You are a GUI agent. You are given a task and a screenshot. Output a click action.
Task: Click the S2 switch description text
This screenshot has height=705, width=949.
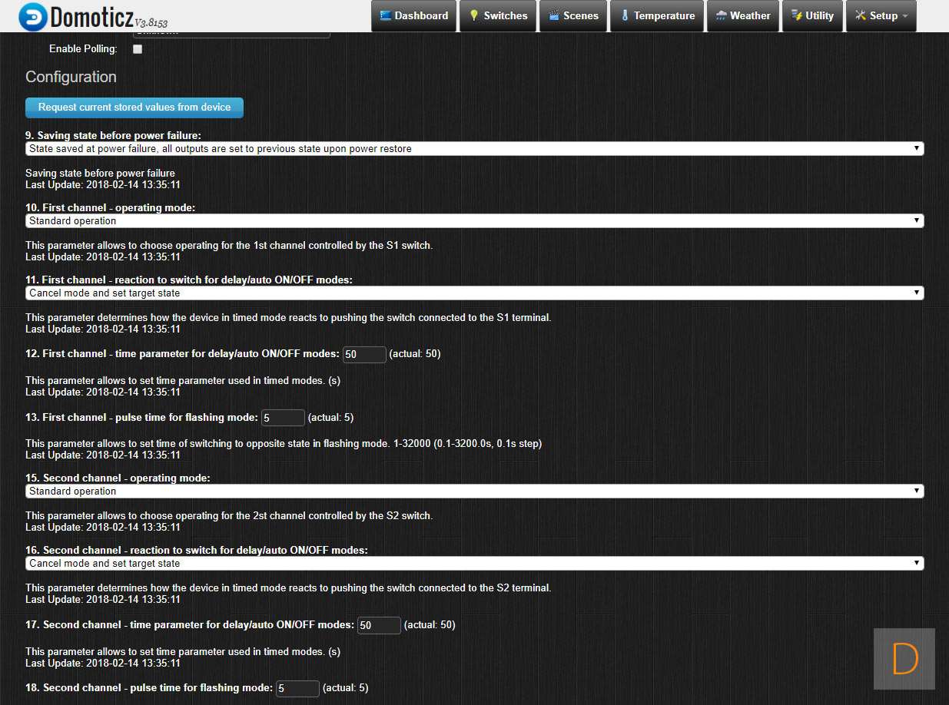[x=229, y=516]
